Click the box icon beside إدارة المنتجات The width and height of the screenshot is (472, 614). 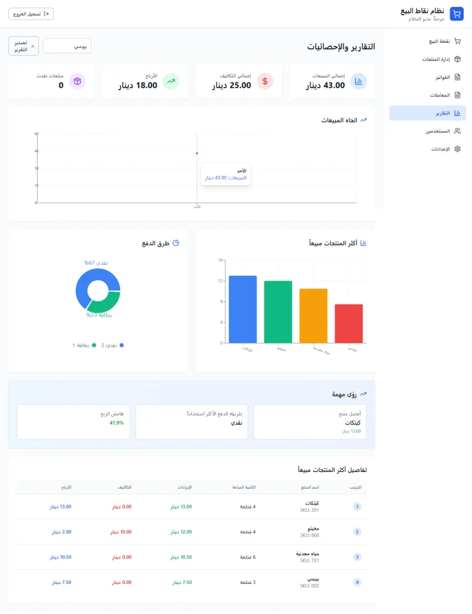click(457, 59)
